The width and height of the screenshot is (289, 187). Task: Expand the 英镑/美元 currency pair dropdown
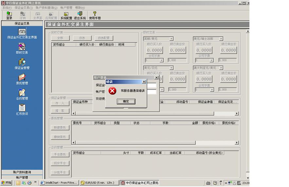[x=171, y=39]
